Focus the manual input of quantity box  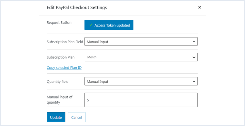pyautogui.click(x=141, y=100)
